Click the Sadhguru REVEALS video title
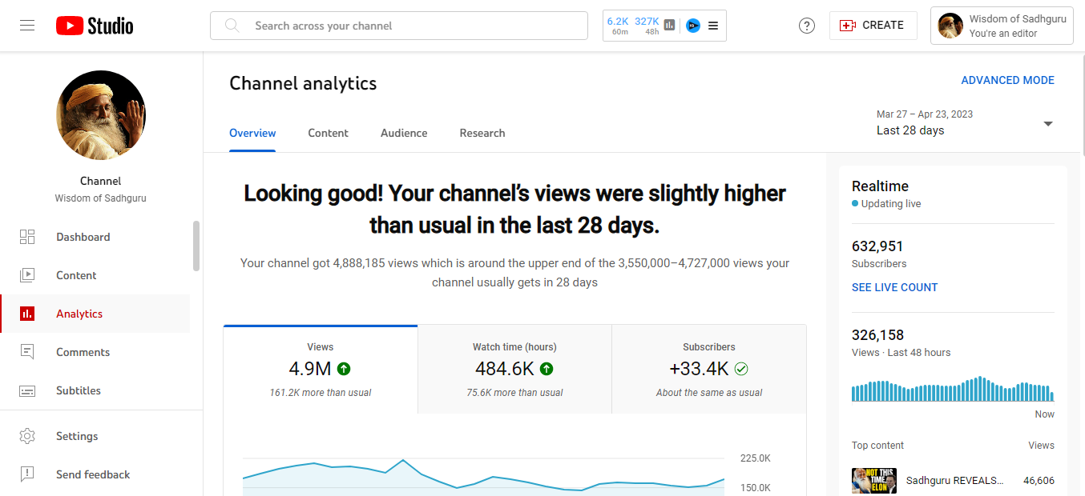This screenshot has width=1085, height=496. coord(954,481)
